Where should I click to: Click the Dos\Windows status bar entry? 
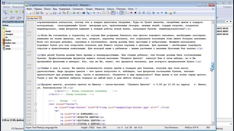pos(171,127)
